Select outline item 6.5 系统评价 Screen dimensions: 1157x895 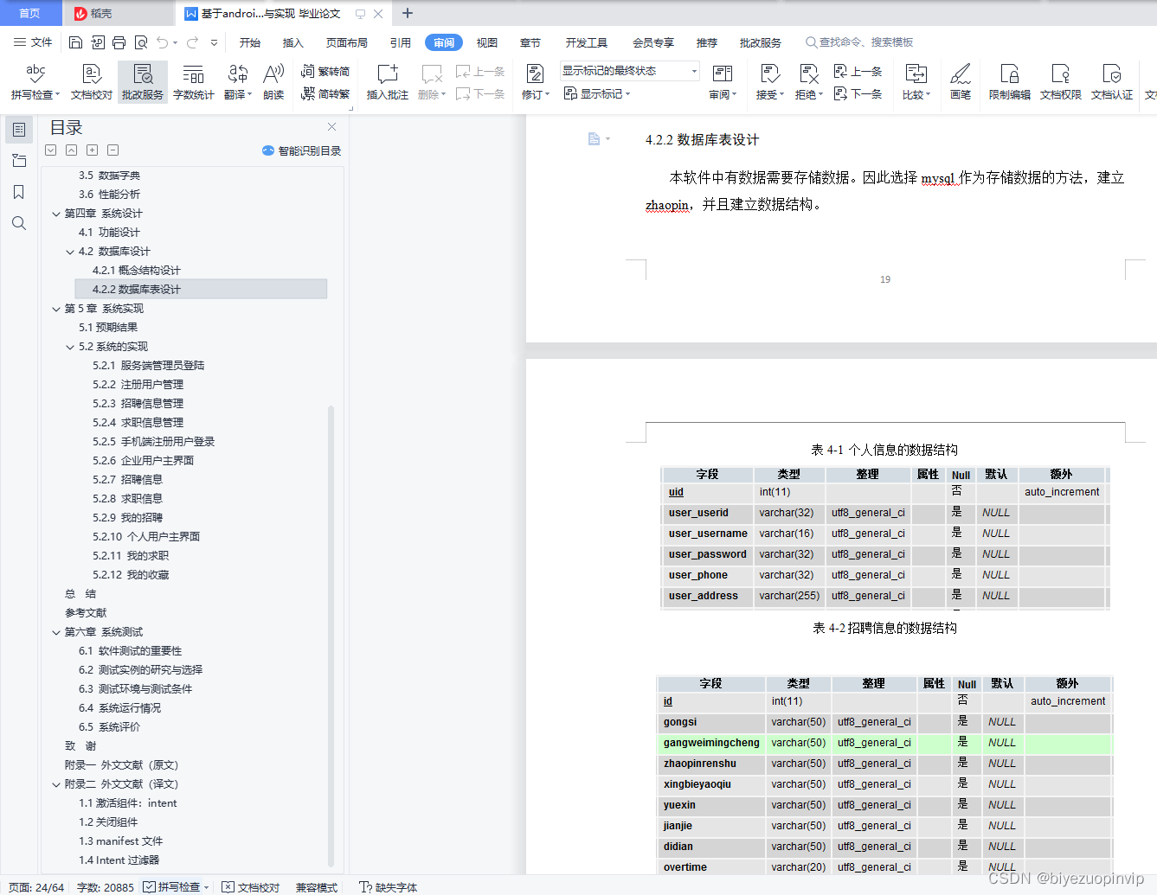pyautogui.click(x=109, y=727)
